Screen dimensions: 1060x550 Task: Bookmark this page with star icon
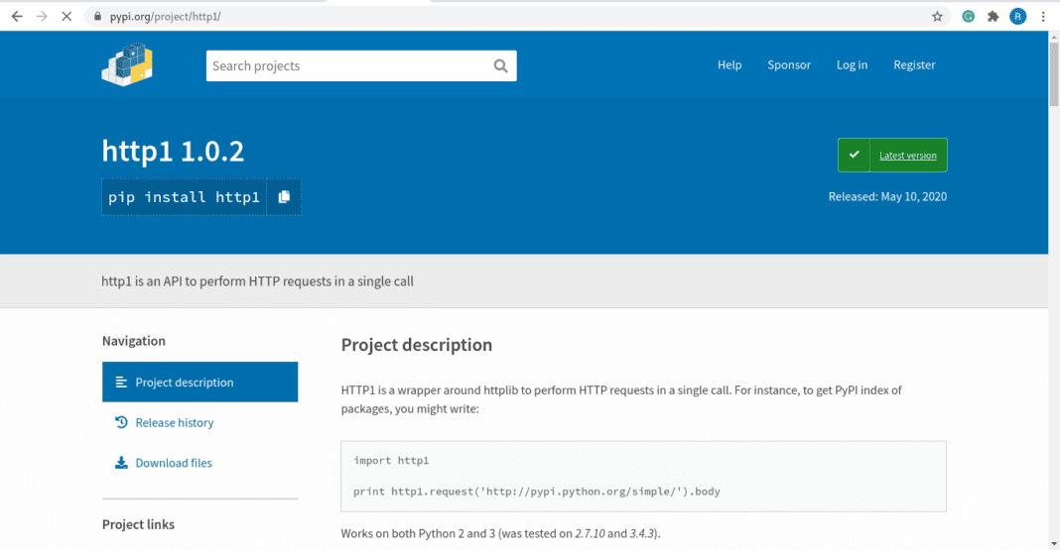pyautogui.click(x=937, y=17)
